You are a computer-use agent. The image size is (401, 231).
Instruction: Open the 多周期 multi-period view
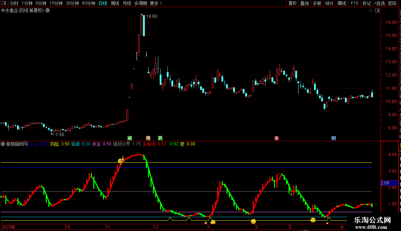141,3
